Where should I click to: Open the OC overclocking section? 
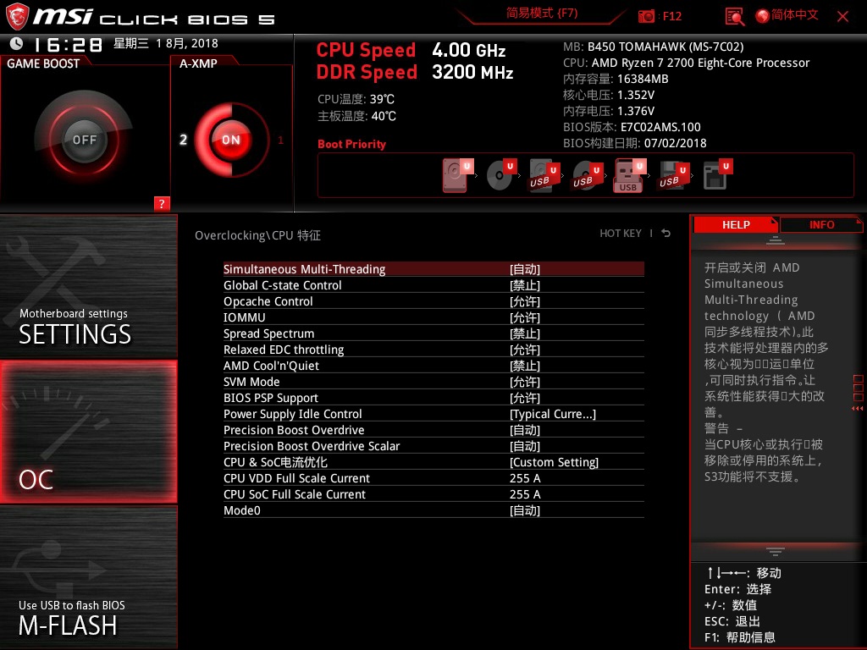pos(88,432)
